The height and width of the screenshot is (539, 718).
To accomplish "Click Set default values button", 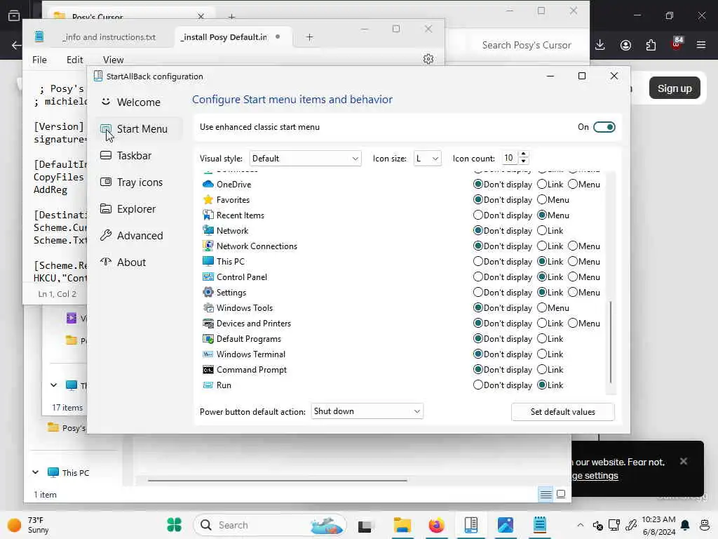I will point(563,411).
